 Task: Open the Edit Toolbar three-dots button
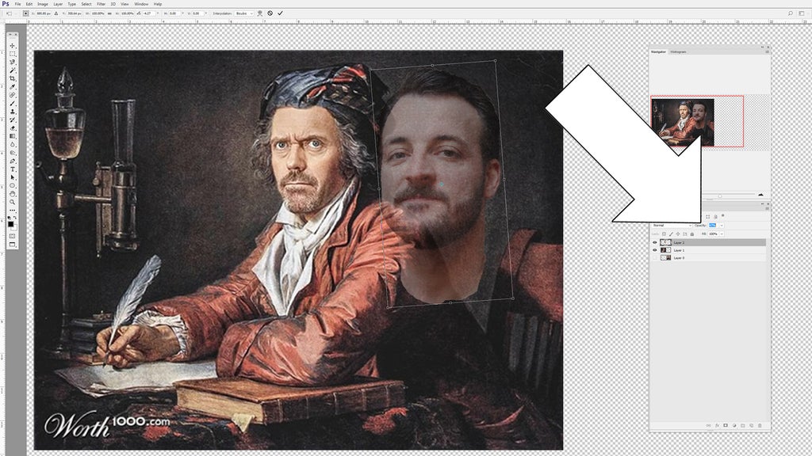(x=13, y=211)
